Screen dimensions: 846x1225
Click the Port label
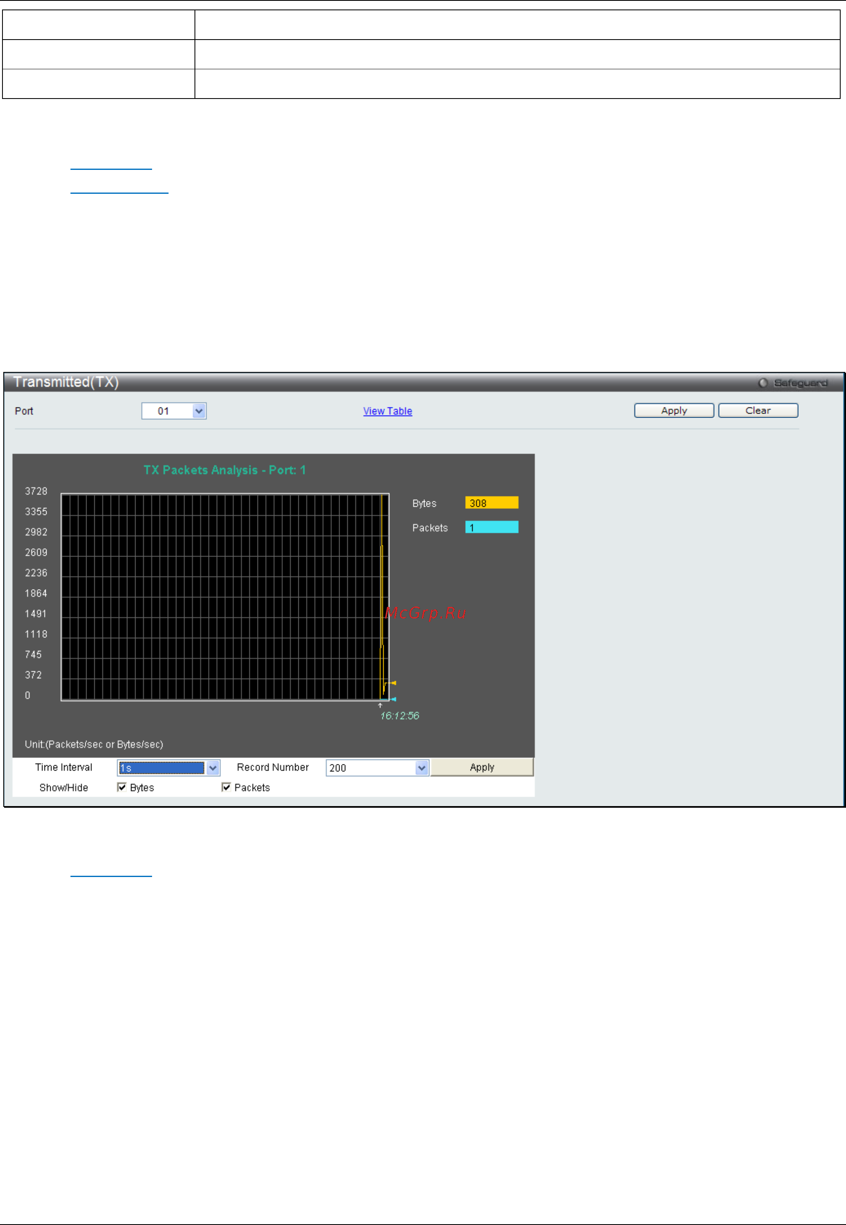24,411
